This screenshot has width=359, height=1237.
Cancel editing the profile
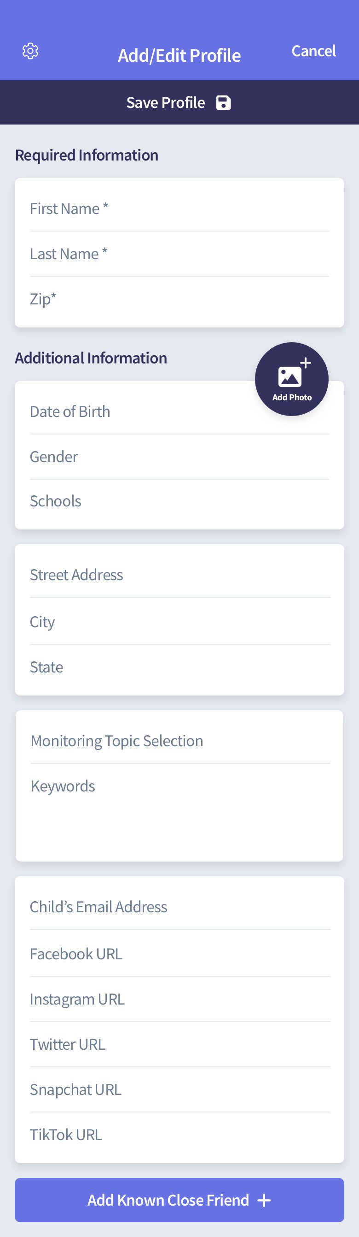(x=313, y=51)
